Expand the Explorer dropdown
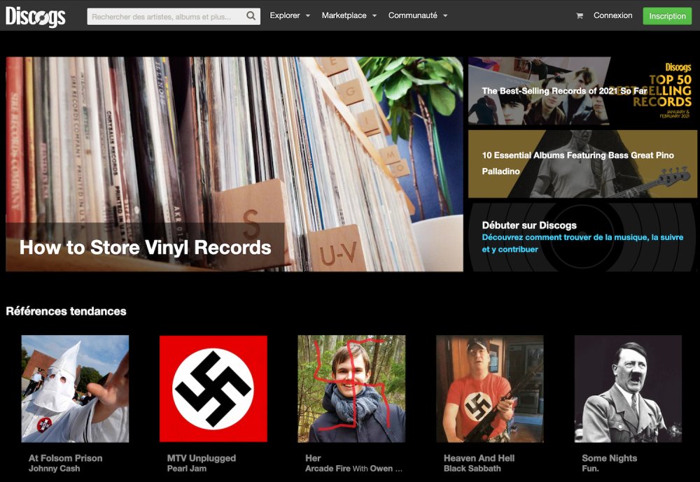Screen dimensions: 700x482 click(x=290, y=15)
